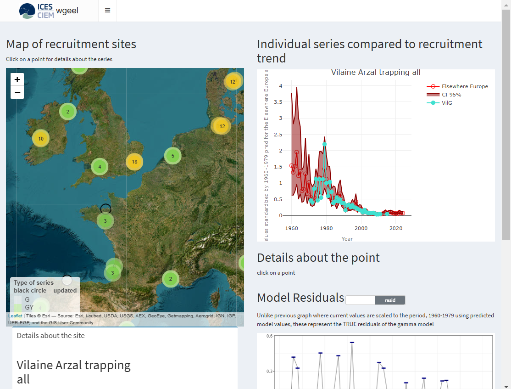Click the vertical page scrollbar
511x389 pixels.
pos(506,124)
